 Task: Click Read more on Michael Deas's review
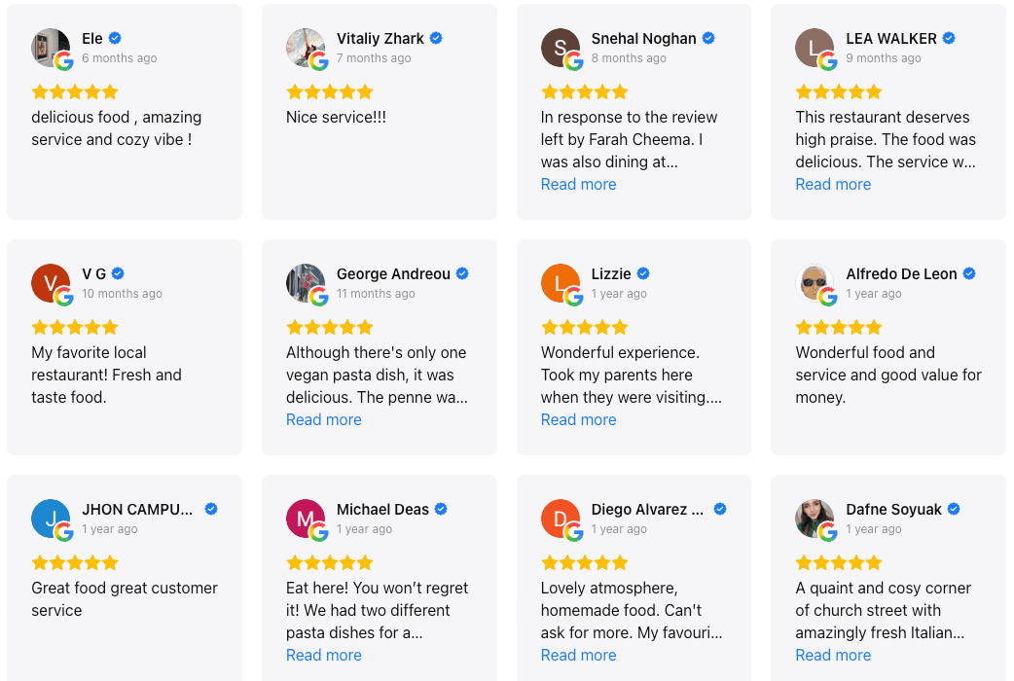click(323, 655)
